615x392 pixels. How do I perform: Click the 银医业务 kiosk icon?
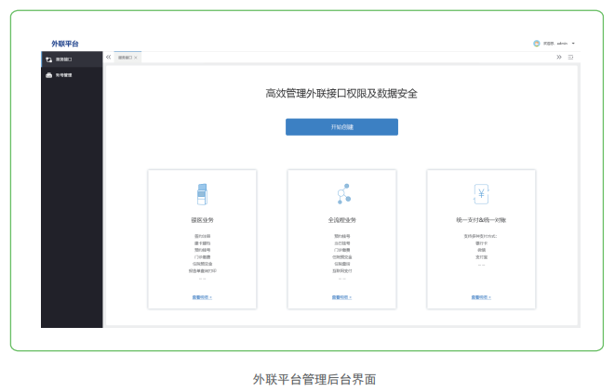pyautogui.click(x=202, y=194)
